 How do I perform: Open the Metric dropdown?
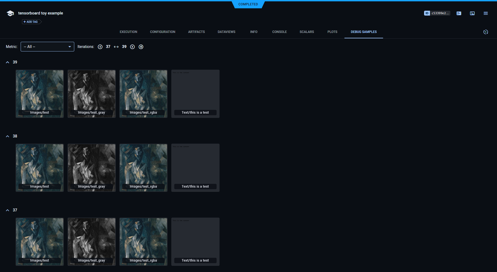pyautogui.click(x=47, y=47)
